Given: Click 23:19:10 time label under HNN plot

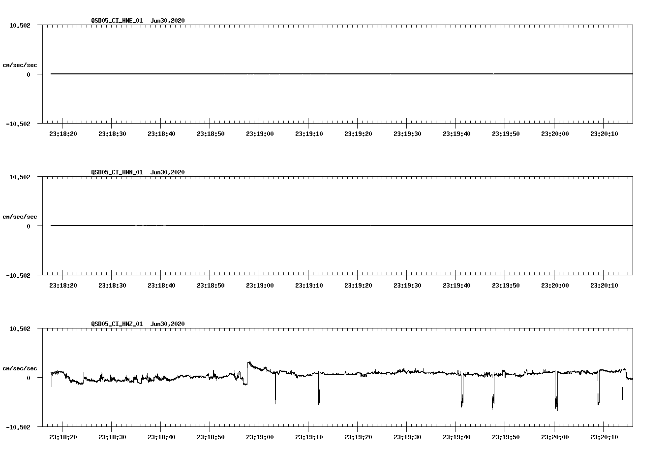Looking at the screenshot, I should 309,286.
